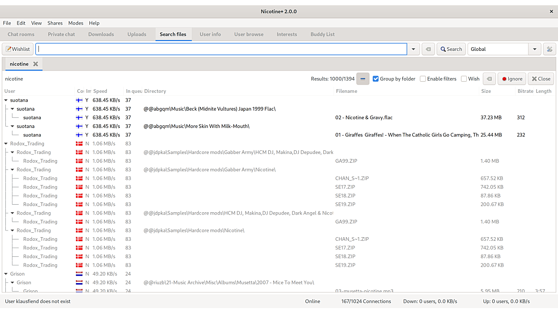Viewport: 558px width, 313px height.
Task: Switch to the Downloads tab
Action: 101,34
